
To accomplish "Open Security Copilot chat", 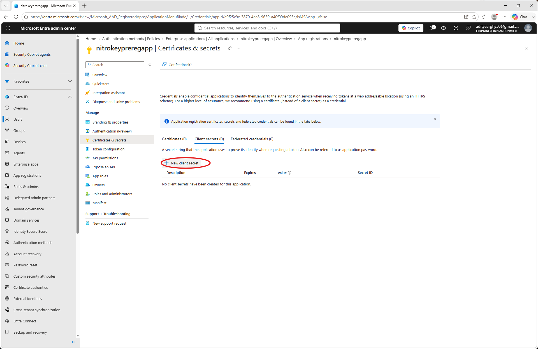I will point(30,66).
